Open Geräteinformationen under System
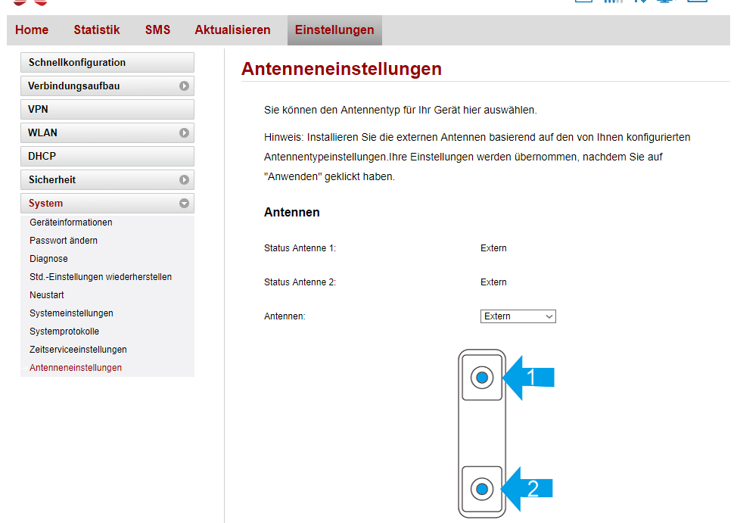Image resolution: width=737 pixels, height=523 pixels. (x=71, y=223)
